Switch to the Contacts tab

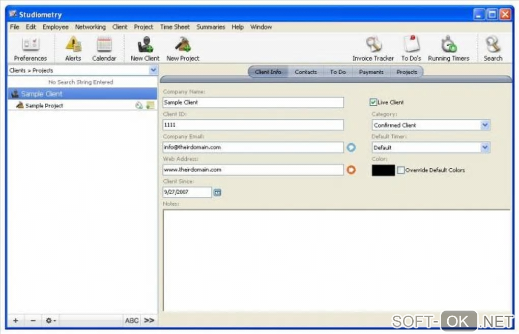pyautogui.click(x=305, y=72)
